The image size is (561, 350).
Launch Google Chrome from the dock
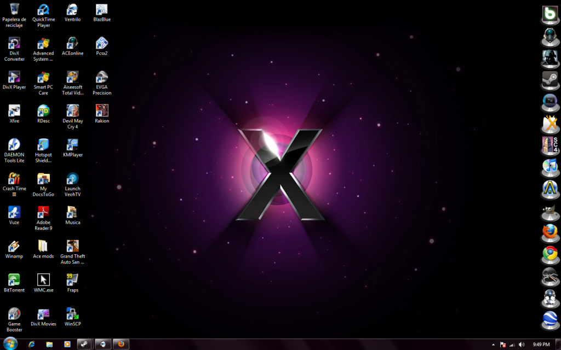tap(550, 255)
